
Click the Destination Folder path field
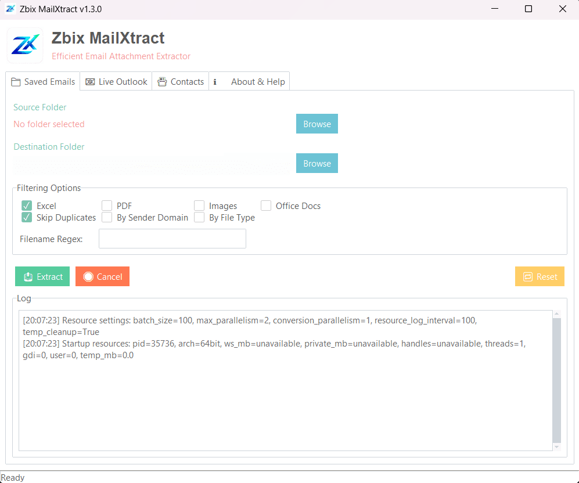point(152,165)
